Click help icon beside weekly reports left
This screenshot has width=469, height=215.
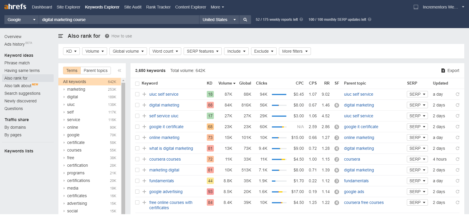tap(301, 20)
